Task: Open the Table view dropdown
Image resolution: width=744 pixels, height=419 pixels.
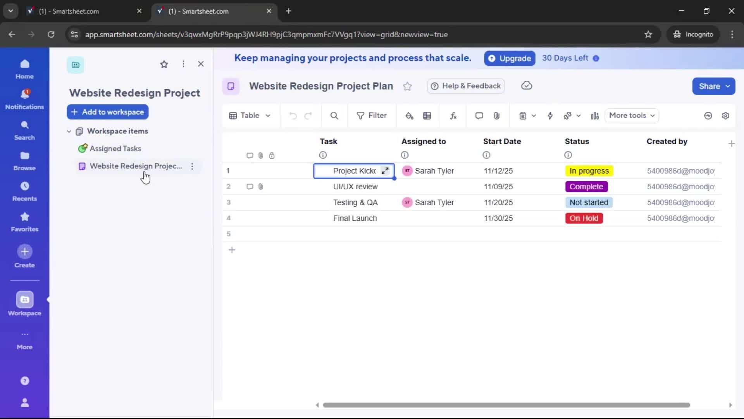Action: [x=250, y=116]
